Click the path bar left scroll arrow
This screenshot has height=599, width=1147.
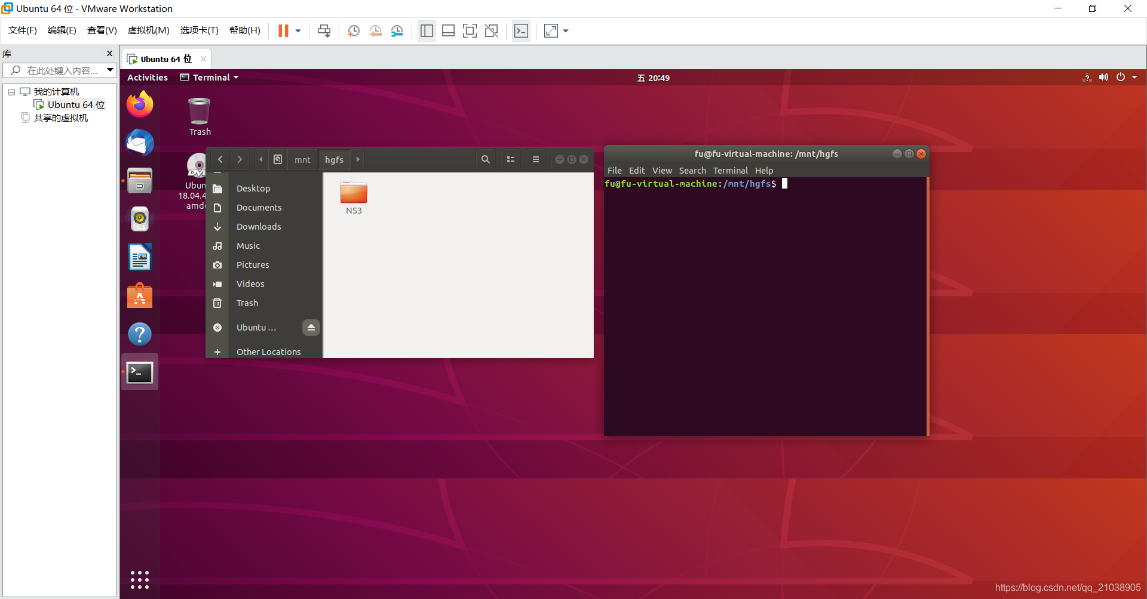pos(261,159)
